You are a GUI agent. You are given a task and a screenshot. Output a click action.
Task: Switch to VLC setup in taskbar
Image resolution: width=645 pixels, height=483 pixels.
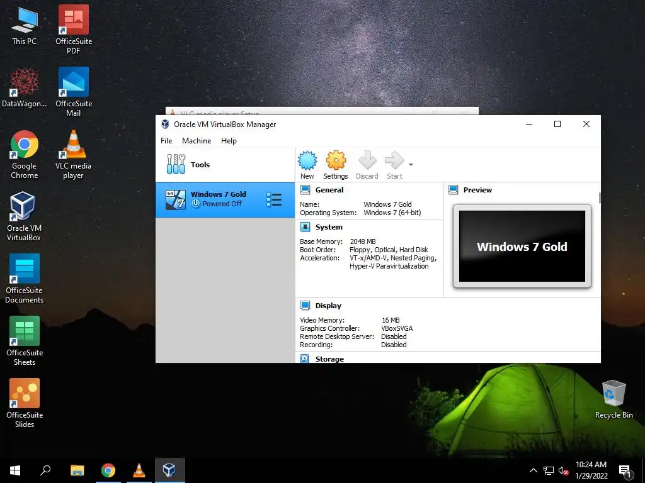point(139,470)
